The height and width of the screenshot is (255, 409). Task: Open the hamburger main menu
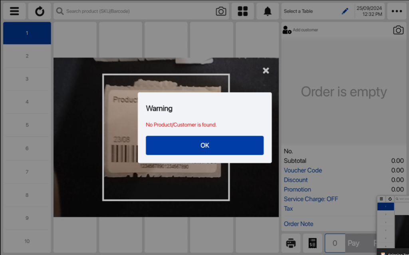coord(14,11)
